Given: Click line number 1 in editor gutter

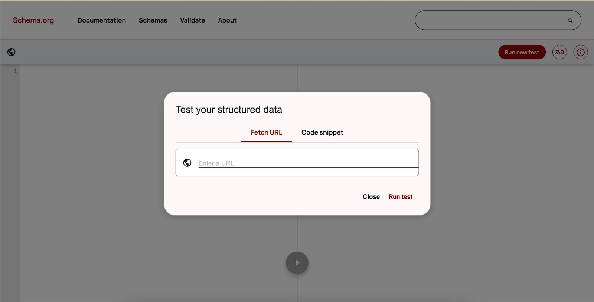Looking at the screenshot, I should (x=15, y=71).
